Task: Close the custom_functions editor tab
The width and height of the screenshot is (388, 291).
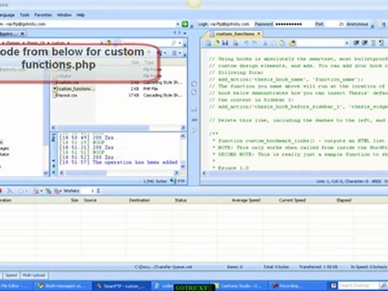Action: coord(259,34)
